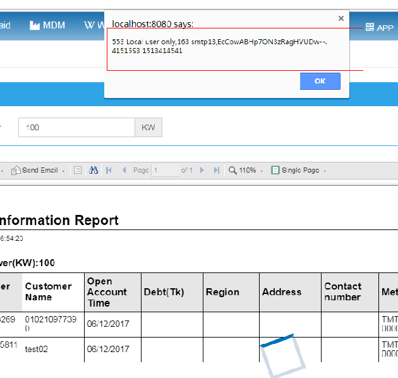Expand the Single Page dropdown arrow
This screenshot has width=398, height=378.
coord(325,171)
